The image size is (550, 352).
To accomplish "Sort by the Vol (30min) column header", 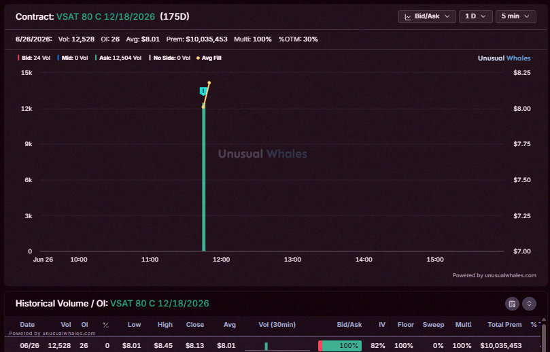I will (277, 325).
